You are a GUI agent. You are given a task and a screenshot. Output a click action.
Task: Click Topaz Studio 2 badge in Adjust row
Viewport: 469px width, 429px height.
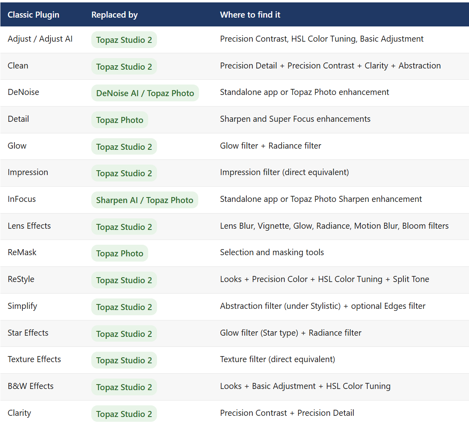(x=124, y=40)
